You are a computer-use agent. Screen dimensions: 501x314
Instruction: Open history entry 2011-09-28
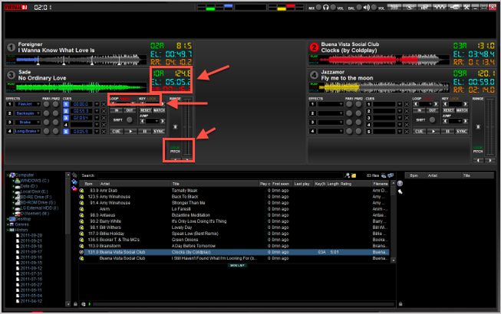[x=31, y=235]
